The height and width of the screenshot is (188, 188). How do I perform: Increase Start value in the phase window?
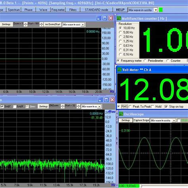pyautogui.click(x=41, y=23)
